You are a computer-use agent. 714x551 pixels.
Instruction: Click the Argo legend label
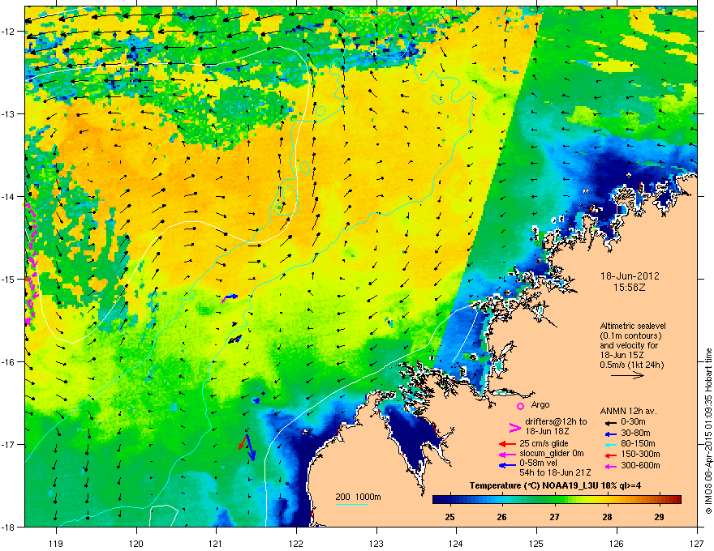pyautogui.click(x=540, y=404)
